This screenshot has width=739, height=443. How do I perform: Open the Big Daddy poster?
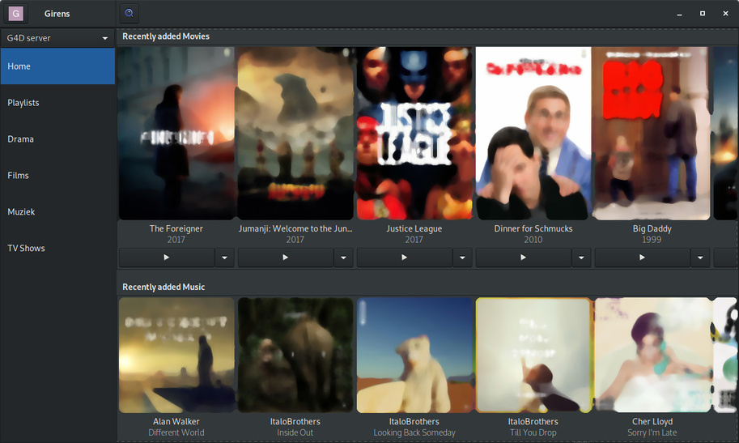click(x=652, y=133)
